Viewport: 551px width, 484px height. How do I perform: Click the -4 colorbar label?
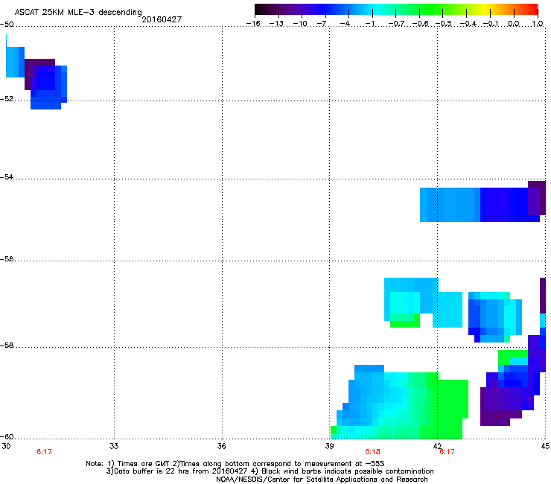(345, 24)
